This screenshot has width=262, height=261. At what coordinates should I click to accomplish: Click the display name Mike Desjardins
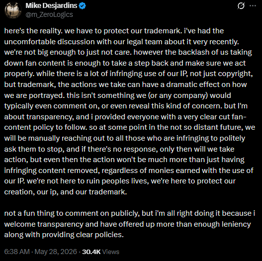click(51, 5)
